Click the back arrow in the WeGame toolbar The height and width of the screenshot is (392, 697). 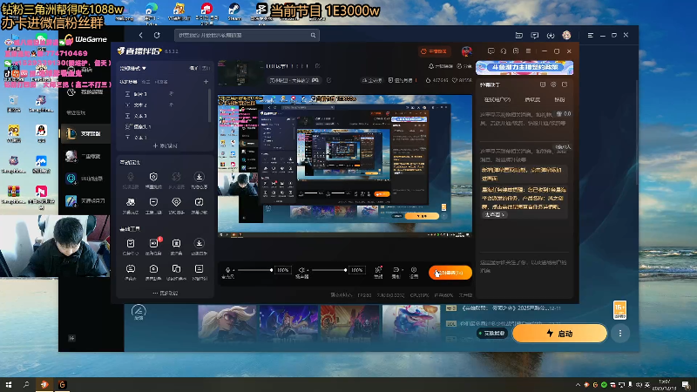coord(140,35)
